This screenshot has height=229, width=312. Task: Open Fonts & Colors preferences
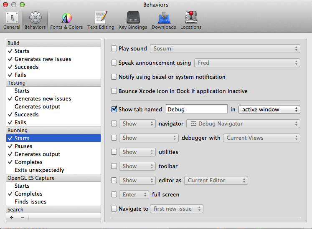click(x=66, y=21)
